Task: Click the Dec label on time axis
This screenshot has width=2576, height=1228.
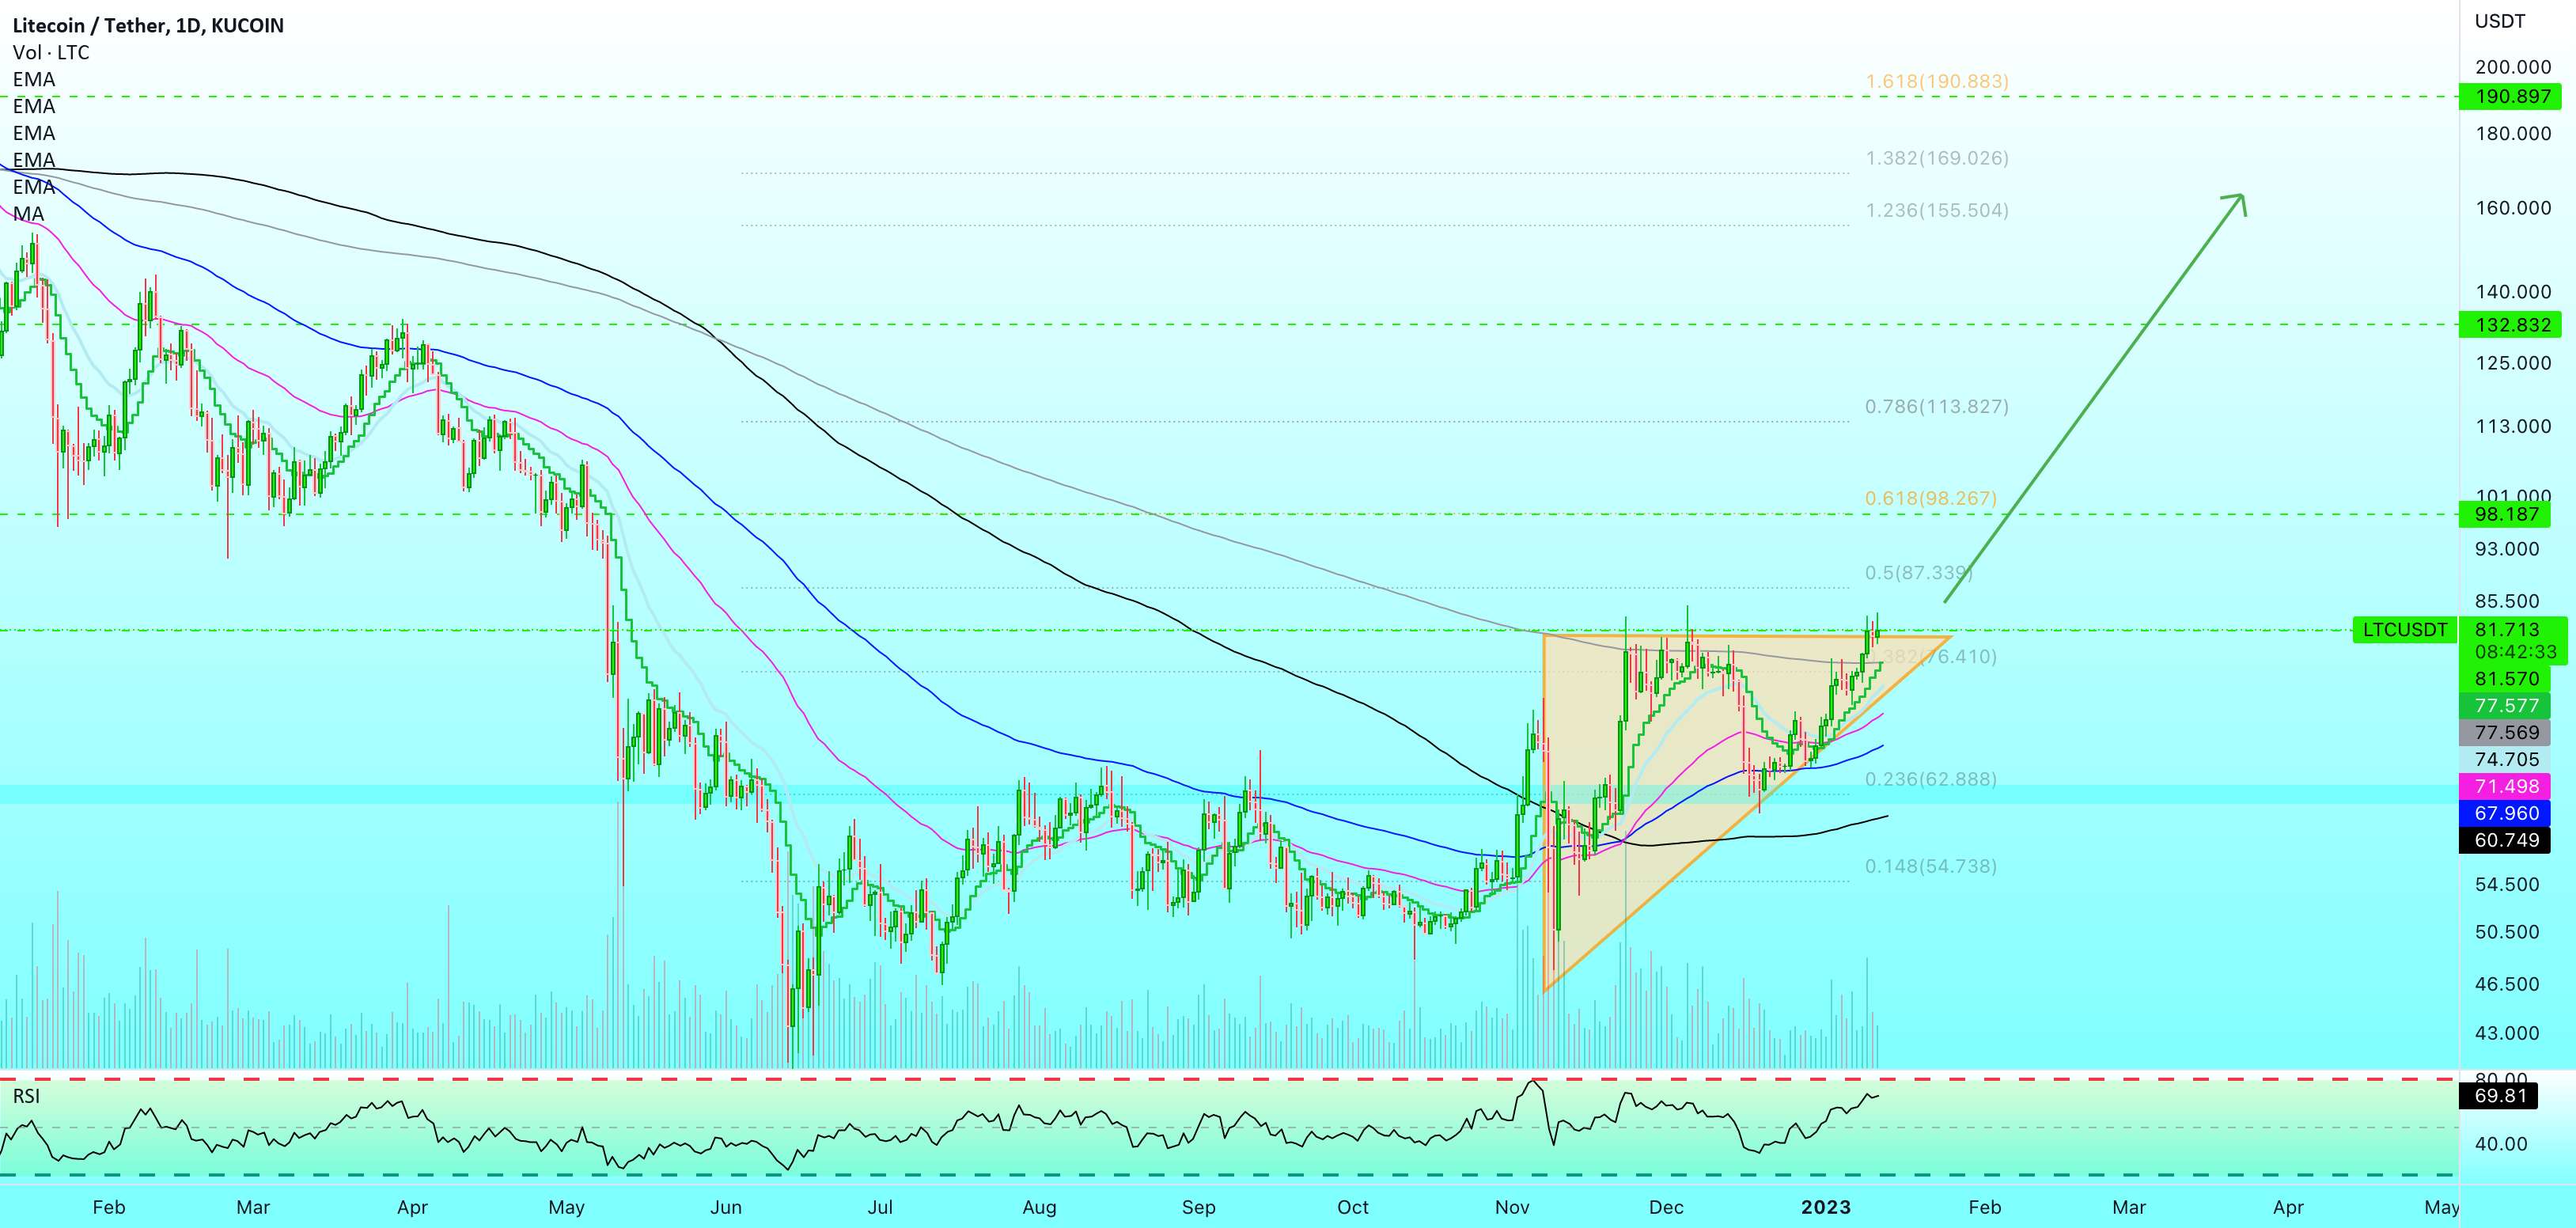Action: pyautogui.click(x=1666, y=1207)
